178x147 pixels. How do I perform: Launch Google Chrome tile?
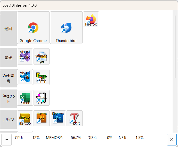point(33,28)
